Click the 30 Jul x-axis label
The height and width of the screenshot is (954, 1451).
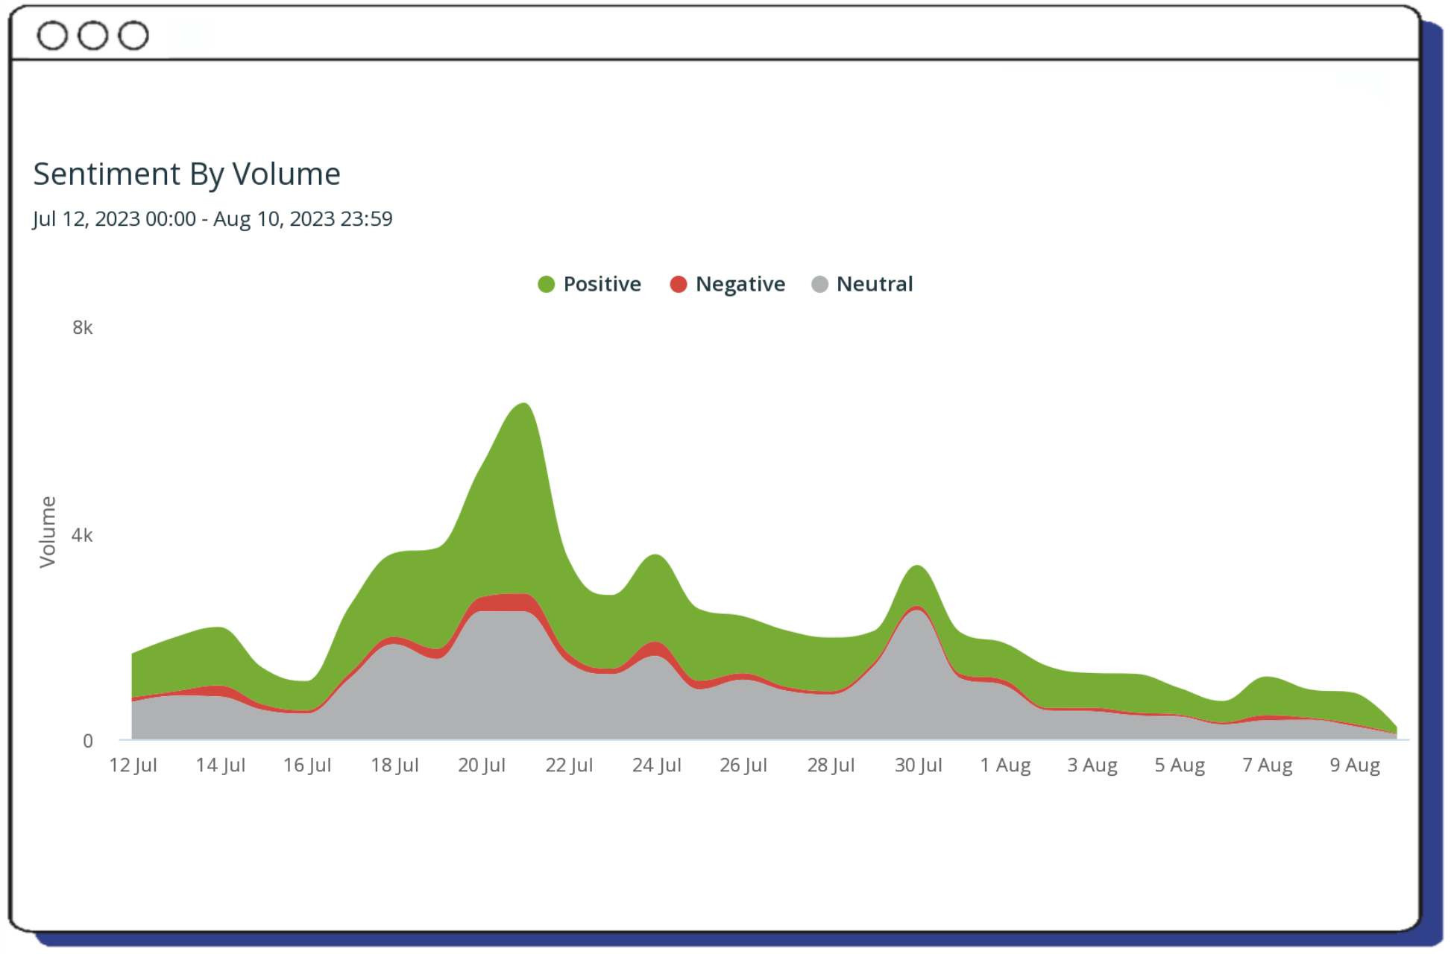(x=918, y=765)
